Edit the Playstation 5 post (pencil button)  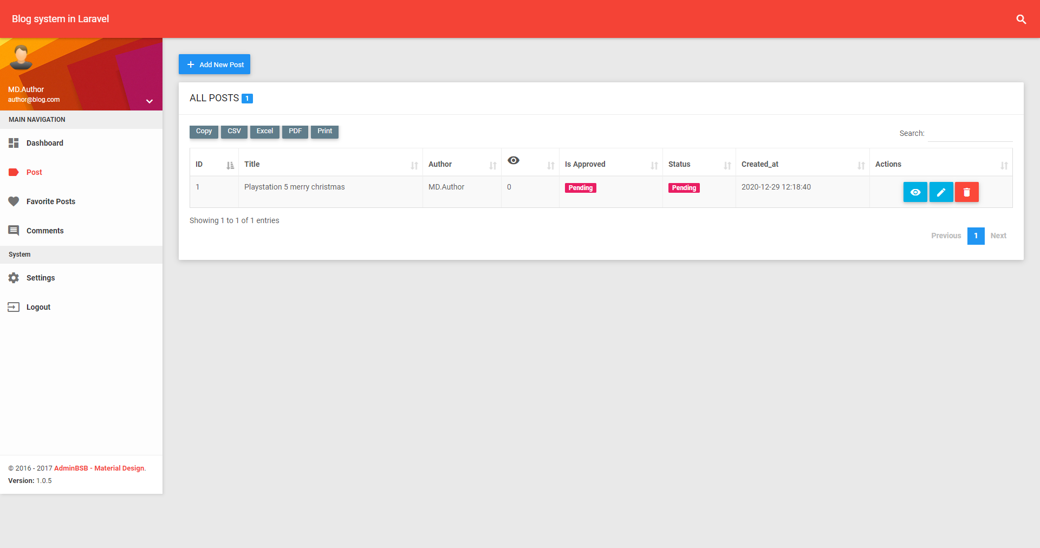941,192
